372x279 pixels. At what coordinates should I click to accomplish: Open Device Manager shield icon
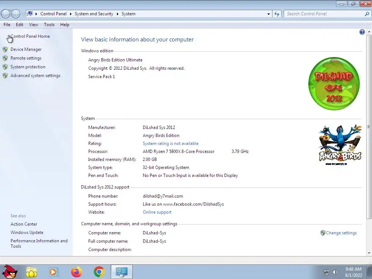tap(5, 49)
